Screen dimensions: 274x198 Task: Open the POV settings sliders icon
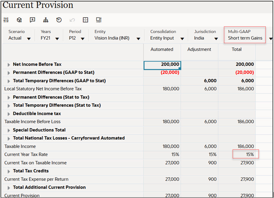pyautogui.click(x=6, y=20)
